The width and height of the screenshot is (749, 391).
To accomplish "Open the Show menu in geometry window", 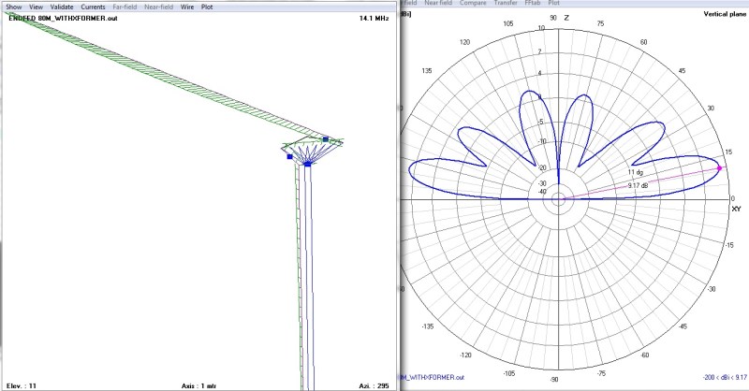I will 14,7.
